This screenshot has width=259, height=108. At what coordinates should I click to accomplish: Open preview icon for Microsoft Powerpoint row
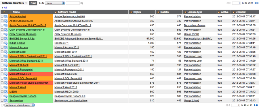click(6, 70)
